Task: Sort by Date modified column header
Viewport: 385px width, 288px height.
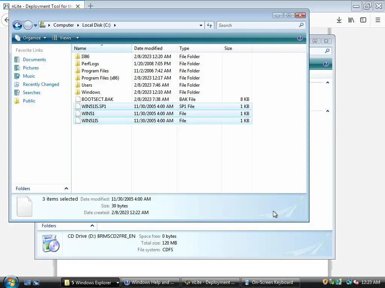Action: click(154, 48)
